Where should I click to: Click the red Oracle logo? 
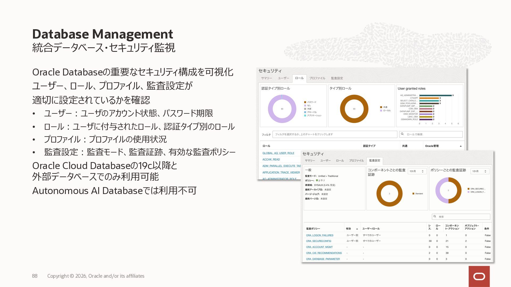479,276
